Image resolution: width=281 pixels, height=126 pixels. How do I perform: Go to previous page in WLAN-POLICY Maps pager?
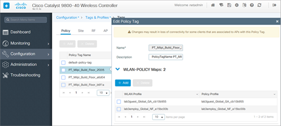(x=125, y=117)
